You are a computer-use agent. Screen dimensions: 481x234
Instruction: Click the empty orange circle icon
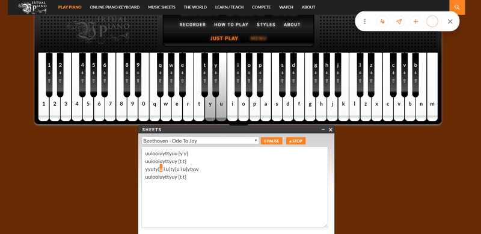pos(432,22)
